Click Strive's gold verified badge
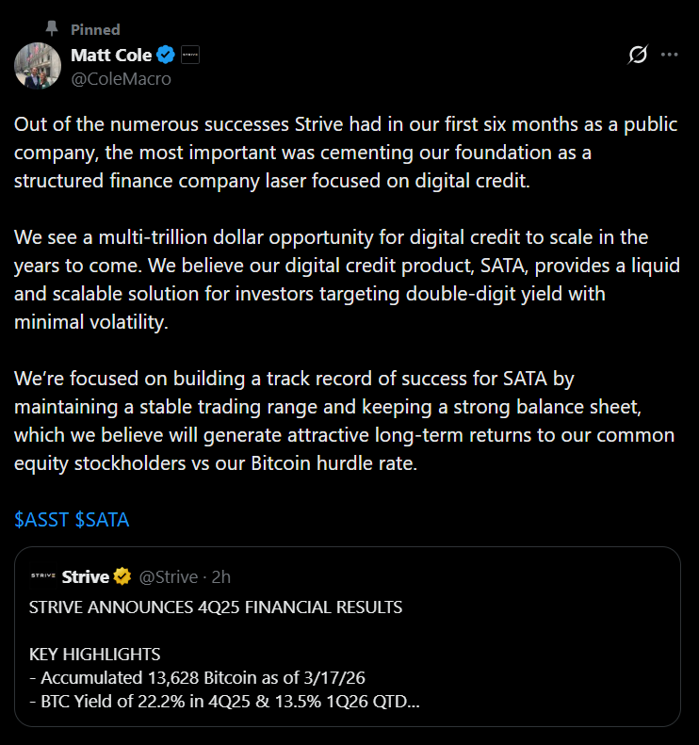 tap(122, 576)
